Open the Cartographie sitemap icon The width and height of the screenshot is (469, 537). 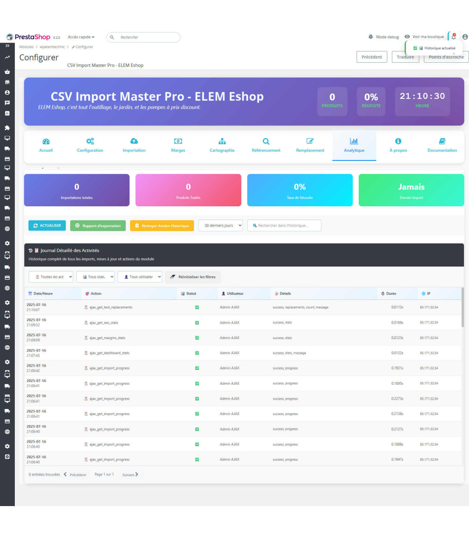pyautogui.click(x=222, y=141)
